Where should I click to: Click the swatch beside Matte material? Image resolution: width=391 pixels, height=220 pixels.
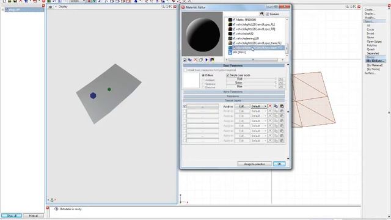pyautogui.click(x=230, y=20)
